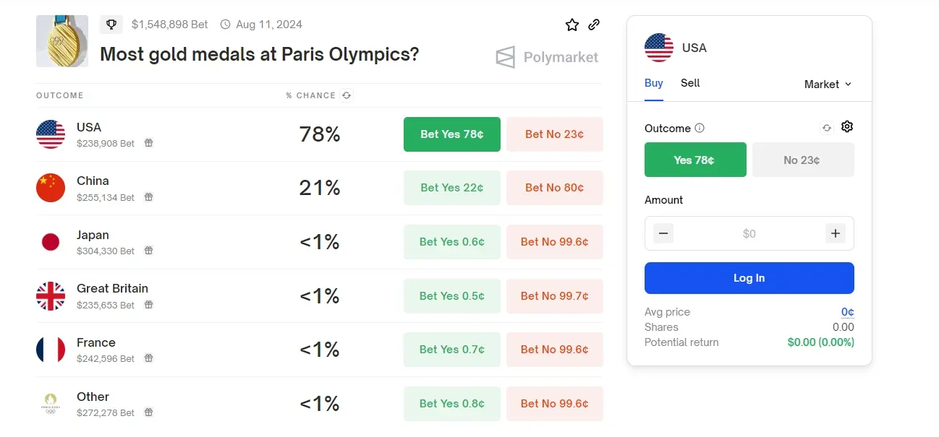Select the Yes 78¢ outcome
939x437 pixels.
point(695,160)
